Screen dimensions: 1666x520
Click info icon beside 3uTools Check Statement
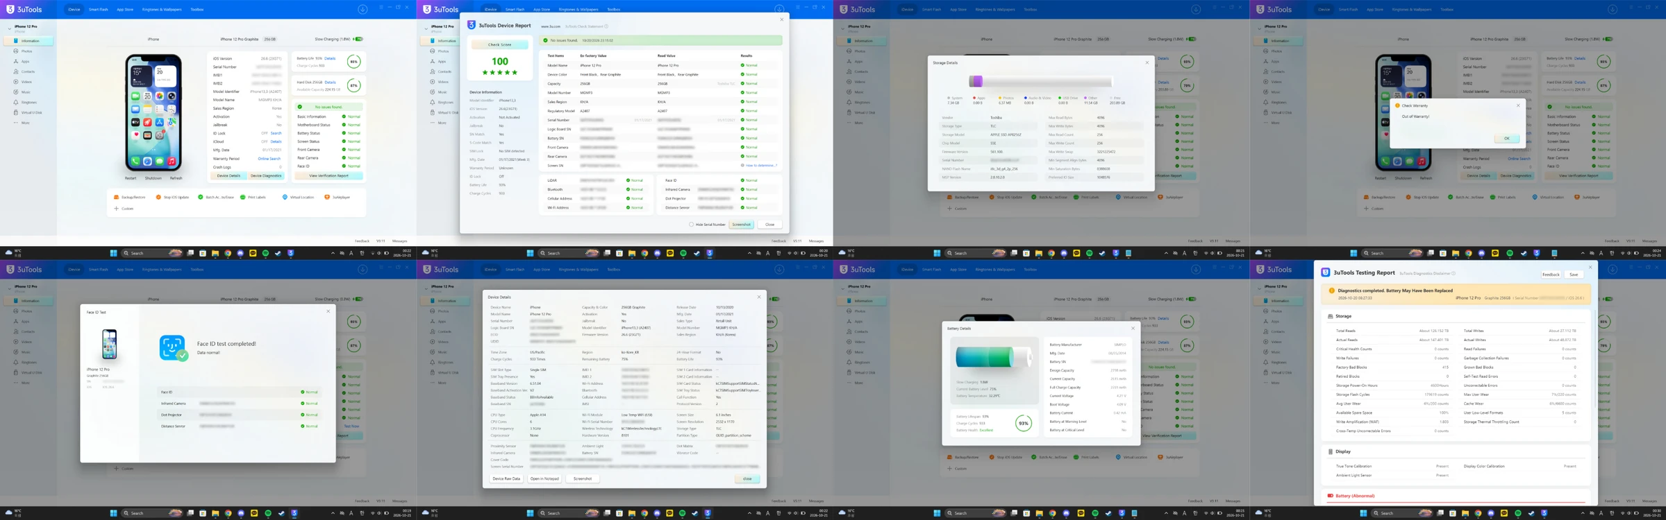tap(606, 26)
